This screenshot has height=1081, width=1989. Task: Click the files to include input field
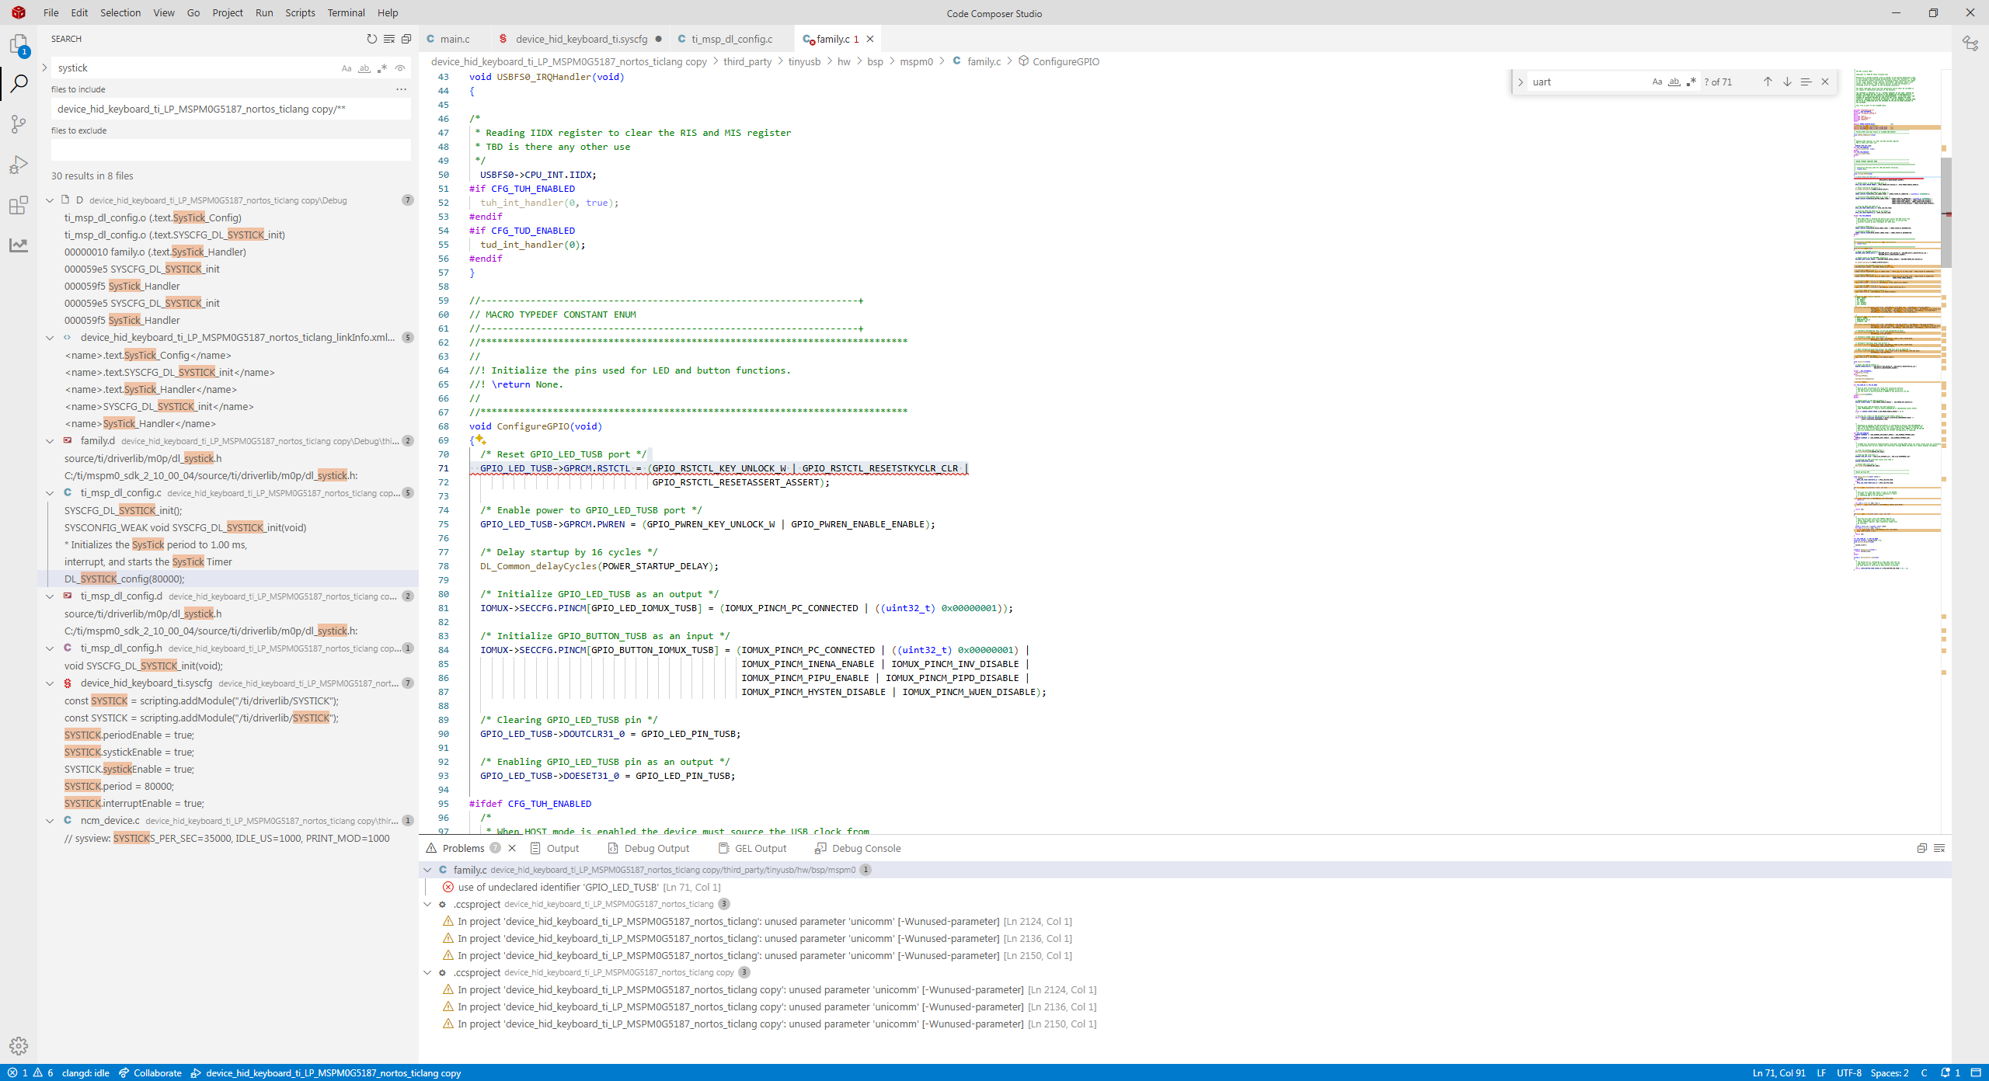point(231,109)
